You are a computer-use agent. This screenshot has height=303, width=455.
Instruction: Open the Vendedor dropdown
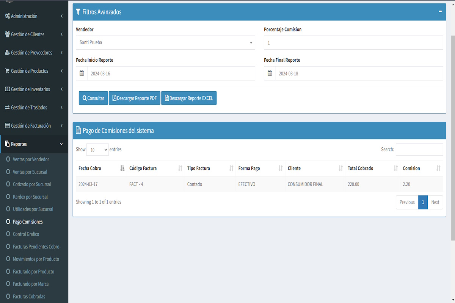165,43
